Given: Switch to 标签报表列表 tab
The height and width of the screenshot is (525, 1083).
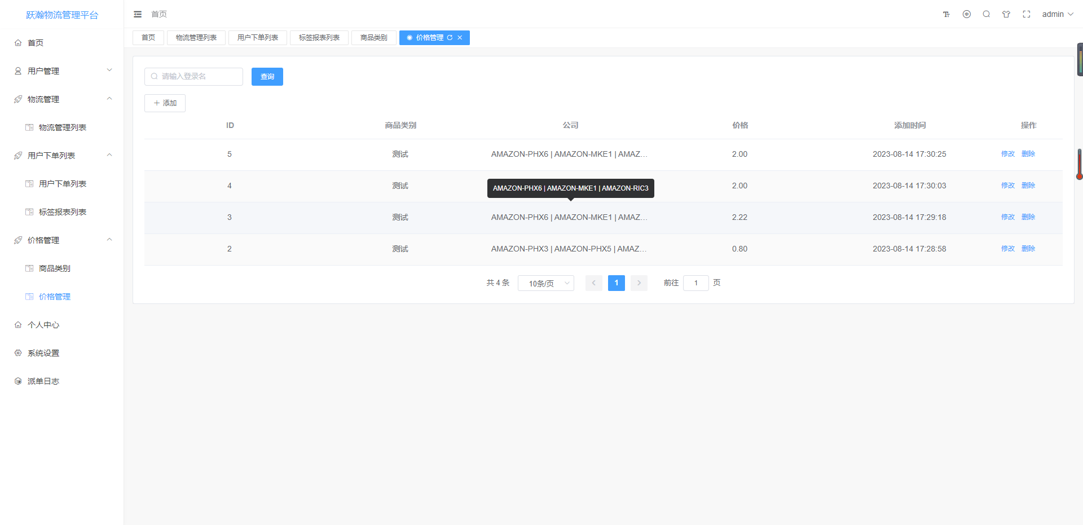Looking at the screenshot, I should click(319, 38).
